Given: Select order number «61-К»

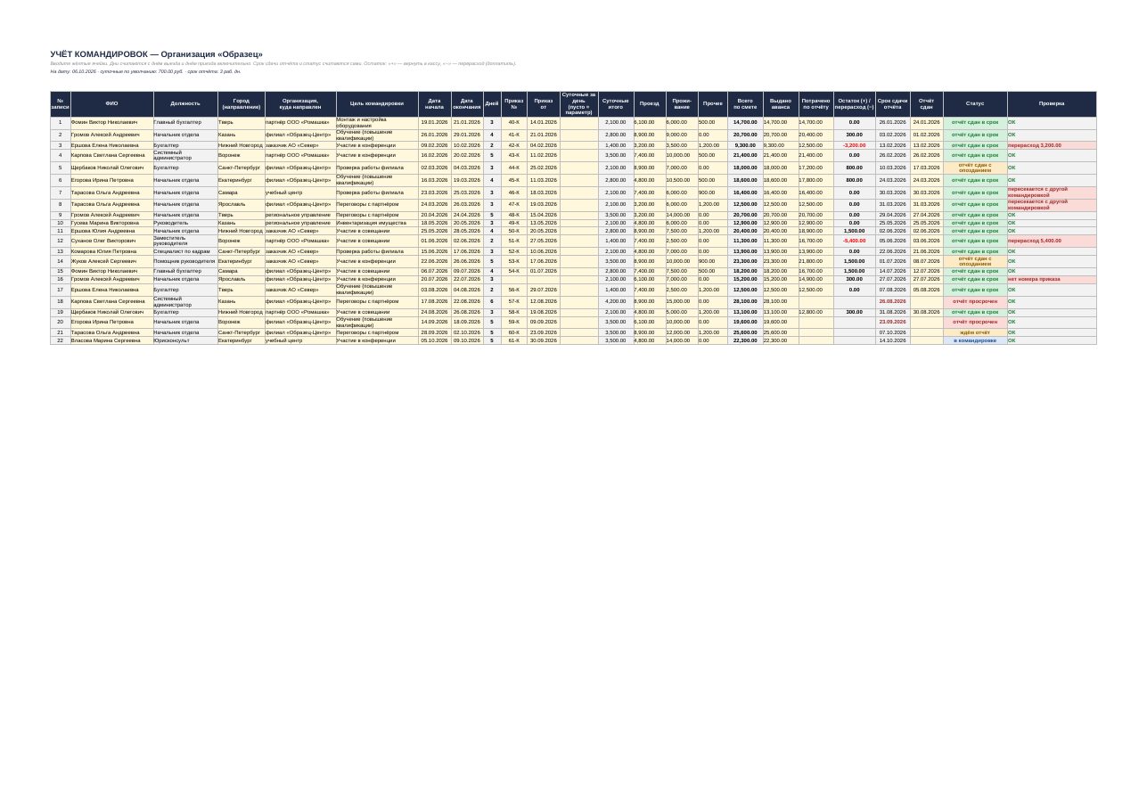Looking at the screenshot, I should click(x=514, y=340).
